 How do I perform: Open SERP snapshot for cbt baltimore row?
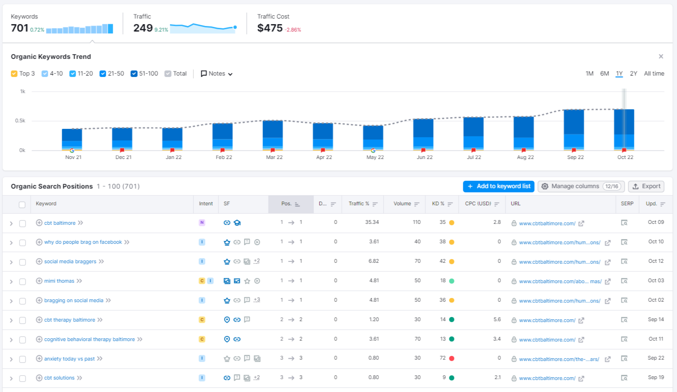624,223
